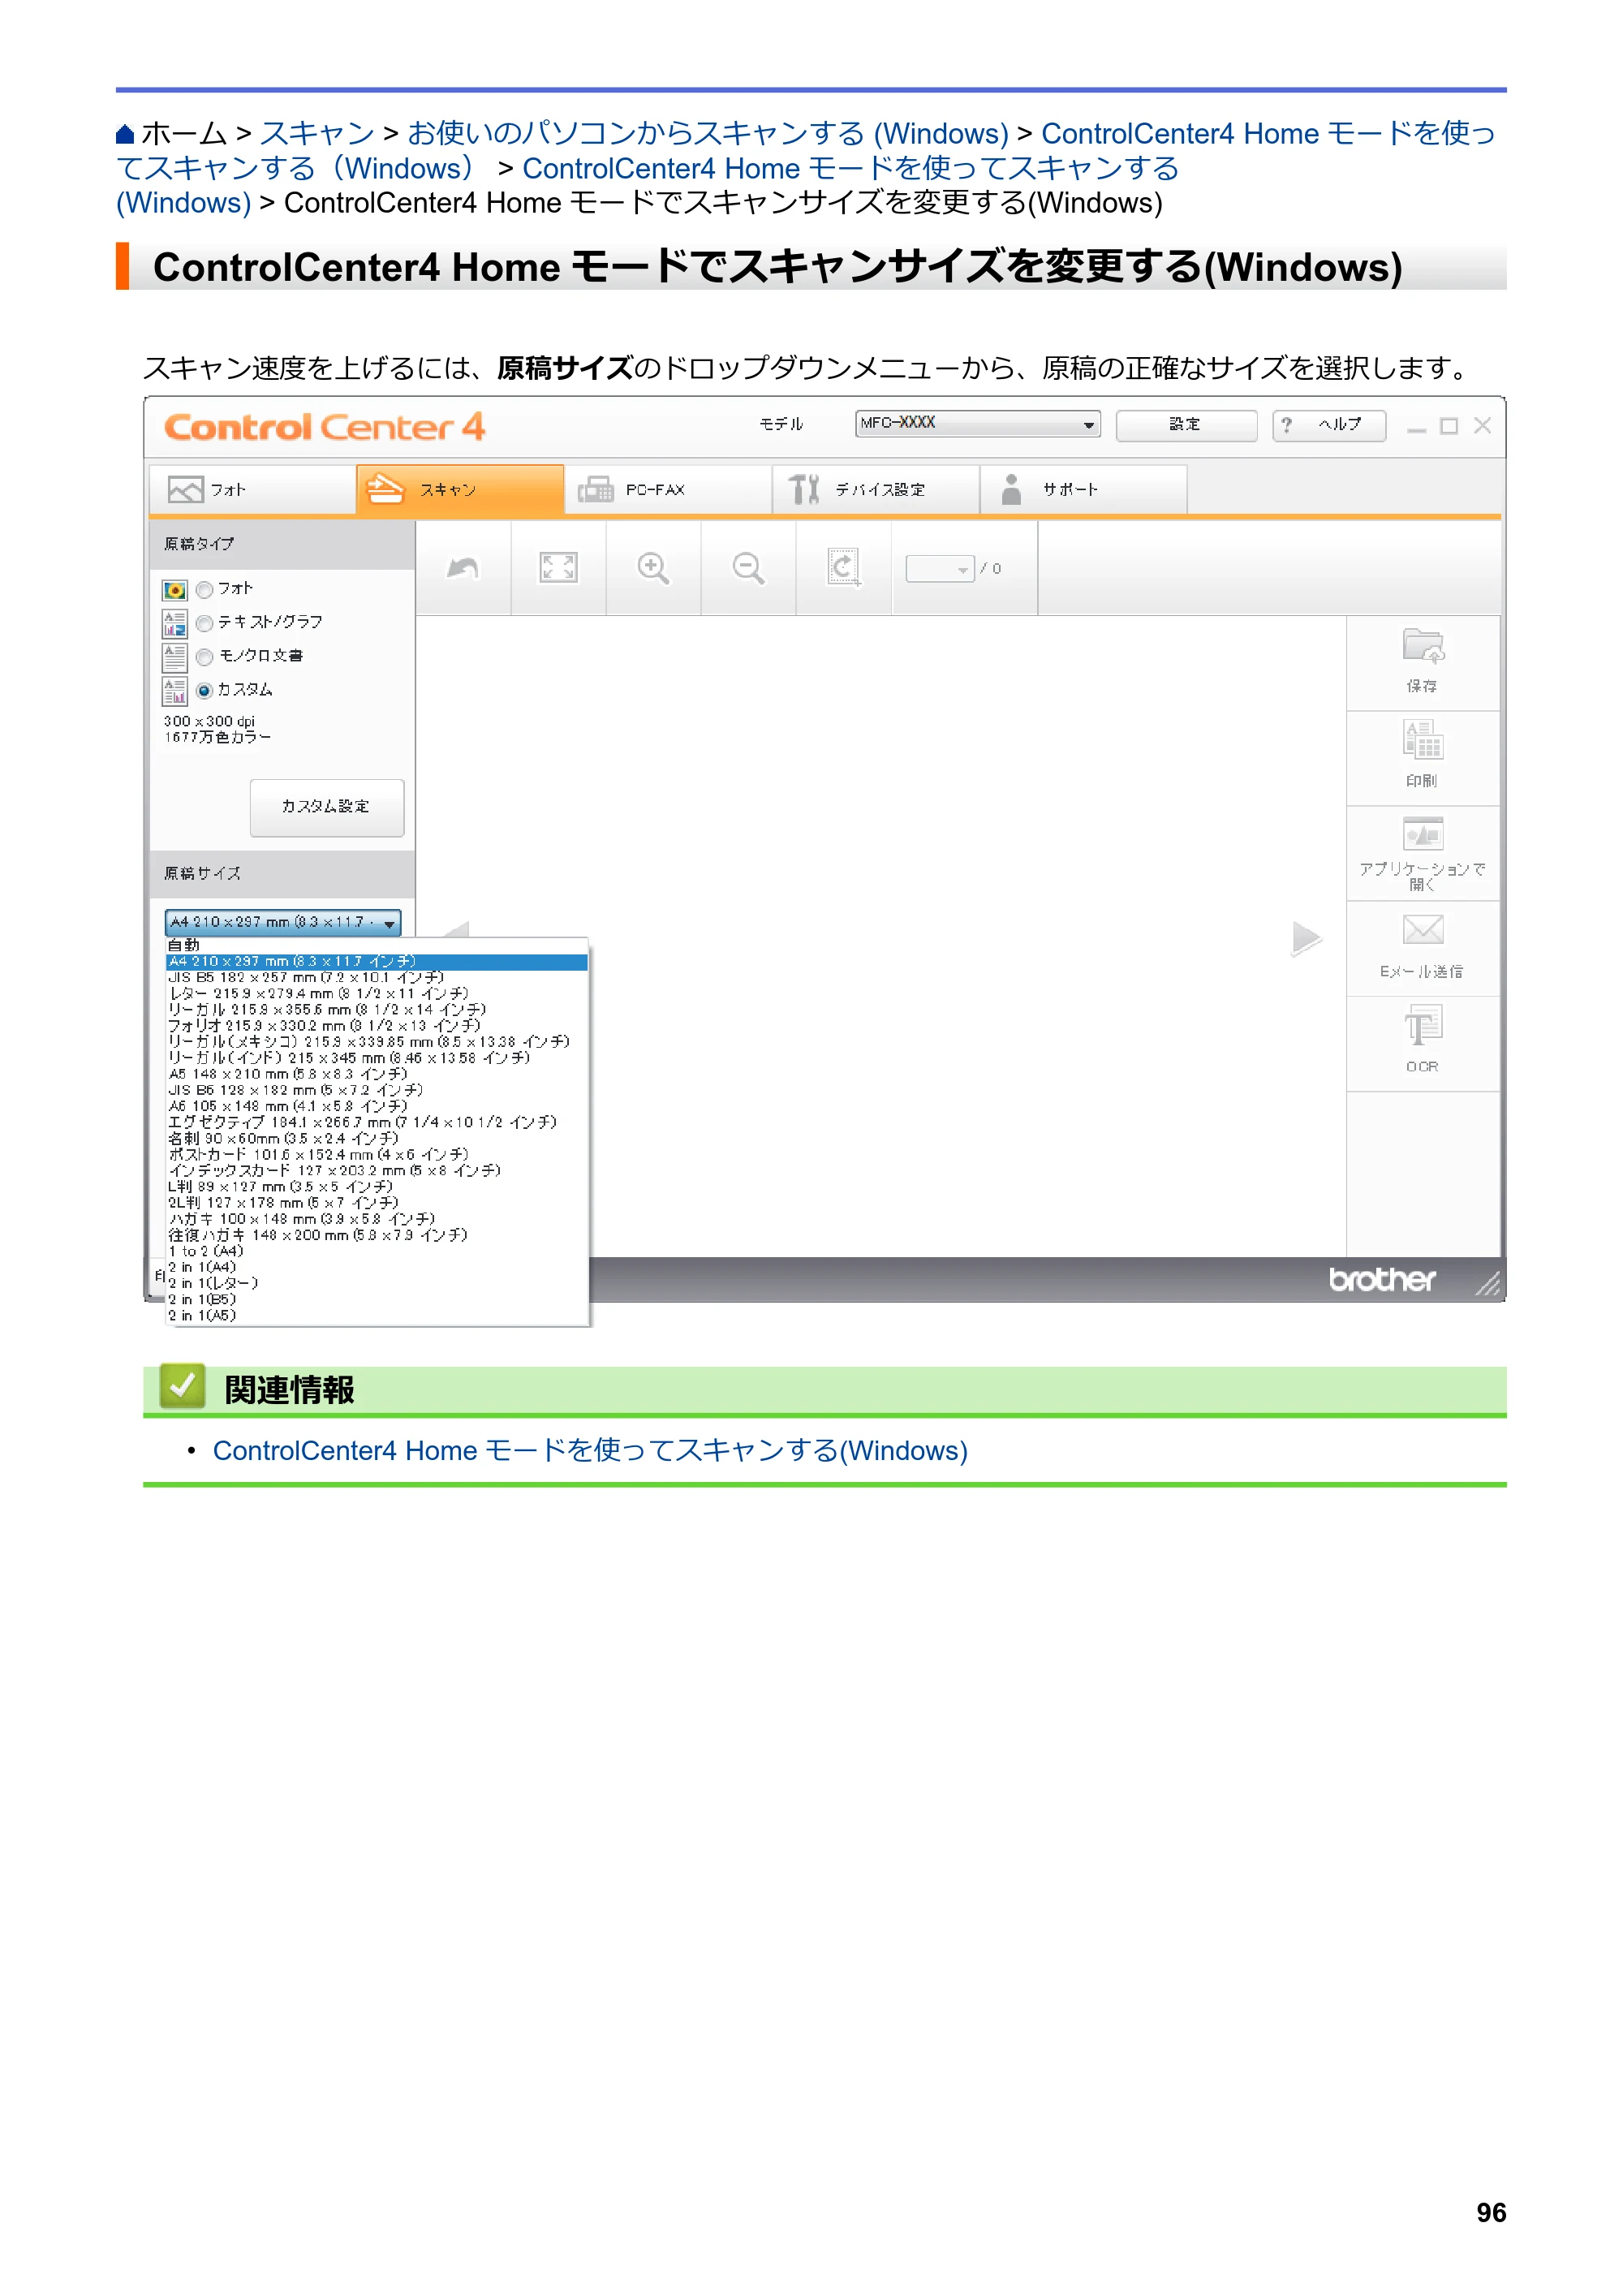
Task: Choose JIS B5 182 x 257 mm option
Action: [377, 977]
